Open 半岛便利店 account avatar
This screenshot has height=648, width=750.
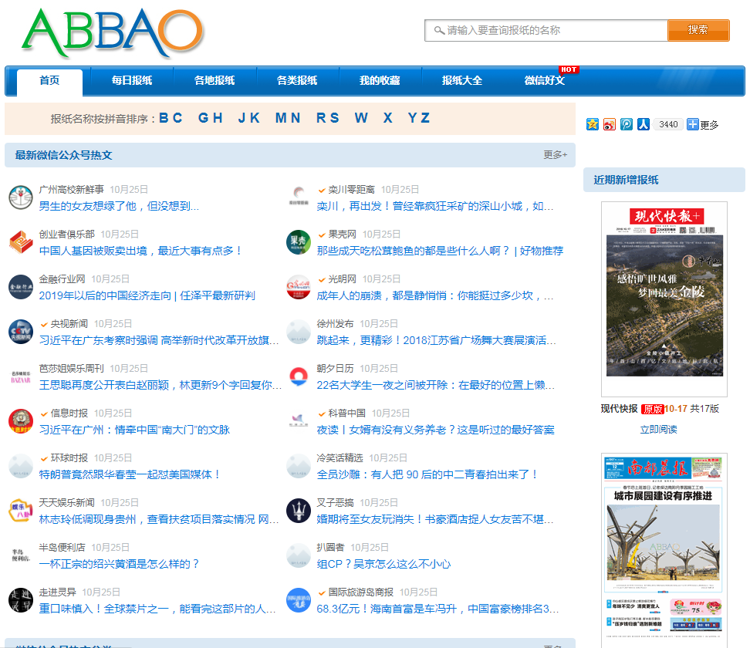click(21, 555)
